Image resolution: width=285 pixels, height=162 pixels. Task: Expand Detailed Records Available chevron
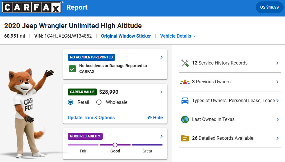tap(277, 138)
